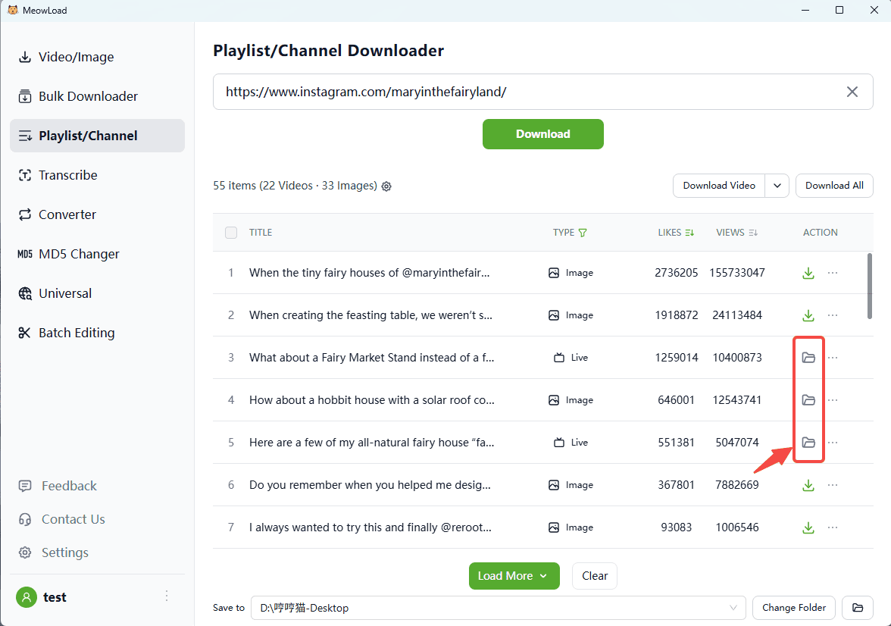The image size is (891, 626).
Task: Click the Download All button
Action: 834,186
